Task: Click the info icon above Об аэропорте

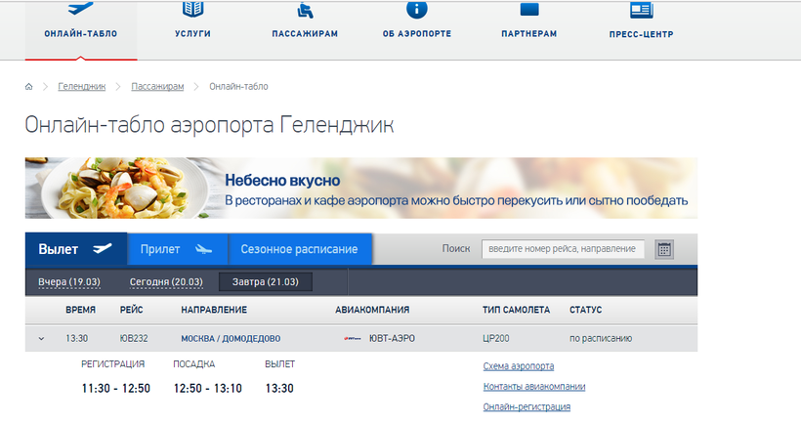Action: pos(417,10)
